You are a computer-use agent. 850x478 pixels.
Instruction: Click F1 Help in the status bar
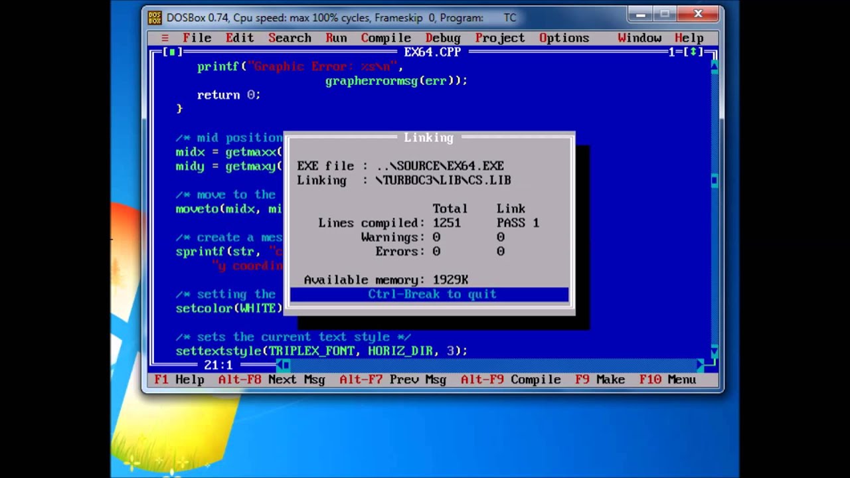pyautogui.click(x=179, y=380)
